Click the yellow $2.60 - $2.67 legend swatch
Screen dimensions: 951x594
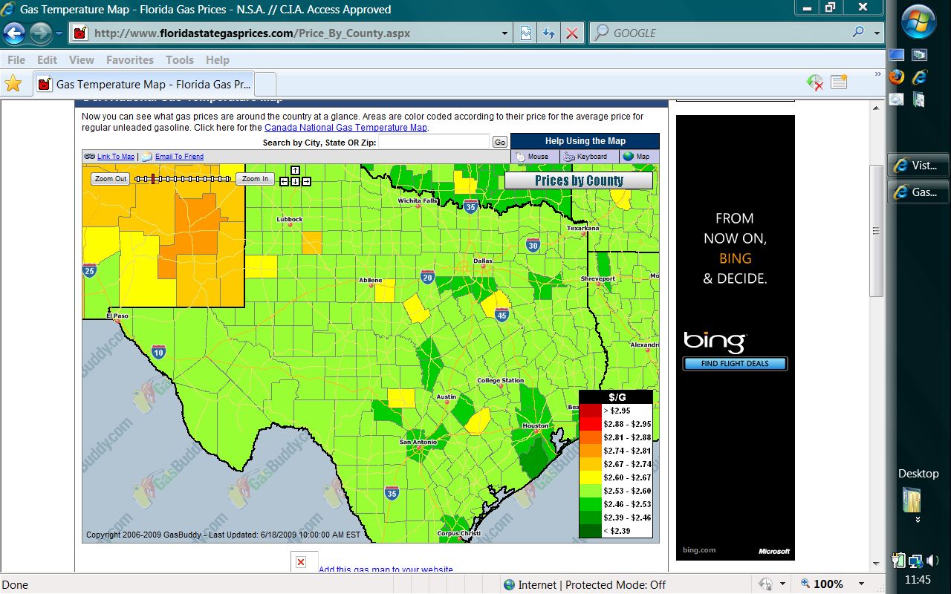click(x=591, y=477)
